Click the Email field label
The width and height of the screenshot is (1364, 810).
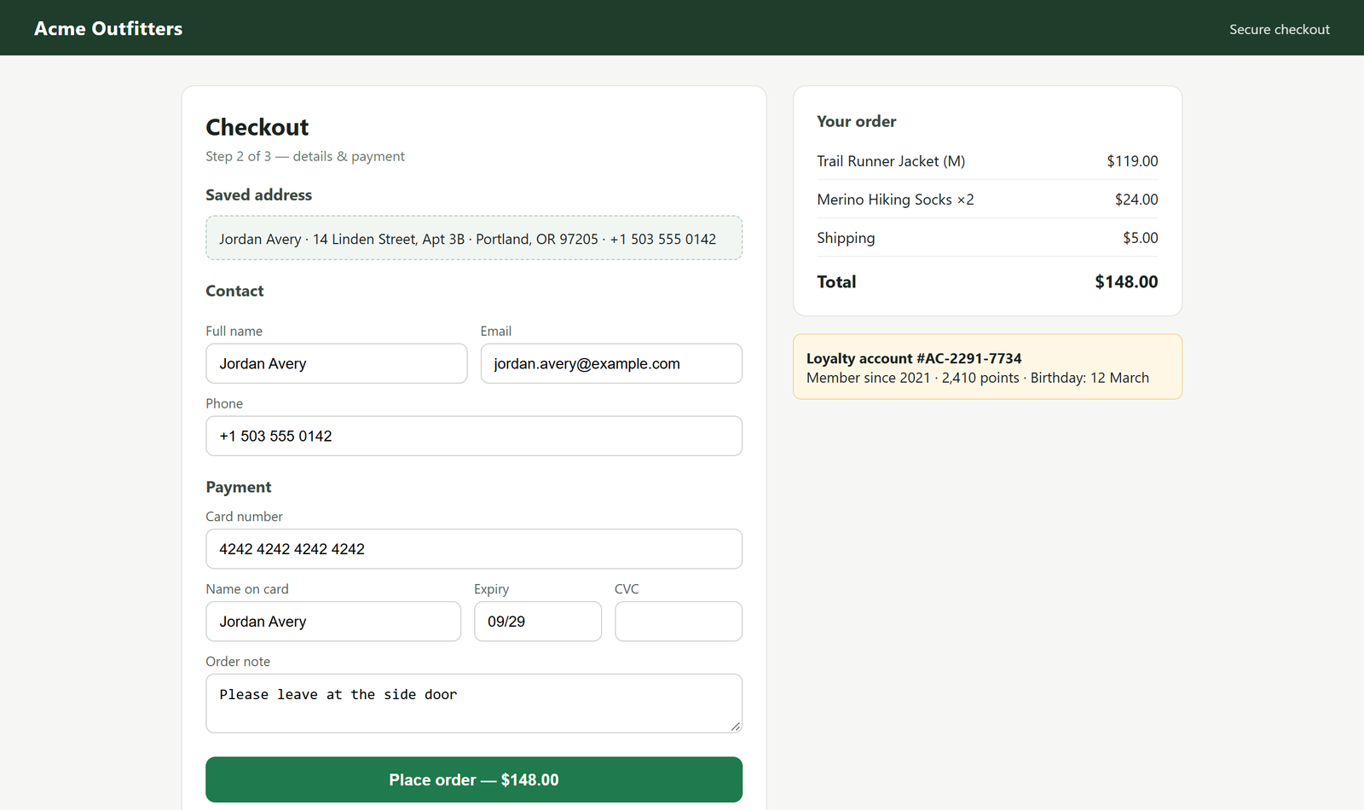click(495, 331)
